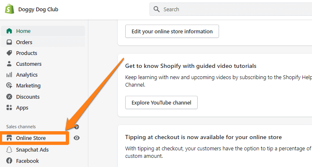Click the Apps grid icon
Viewport: 312px width, 167px height.
[9, 107]
